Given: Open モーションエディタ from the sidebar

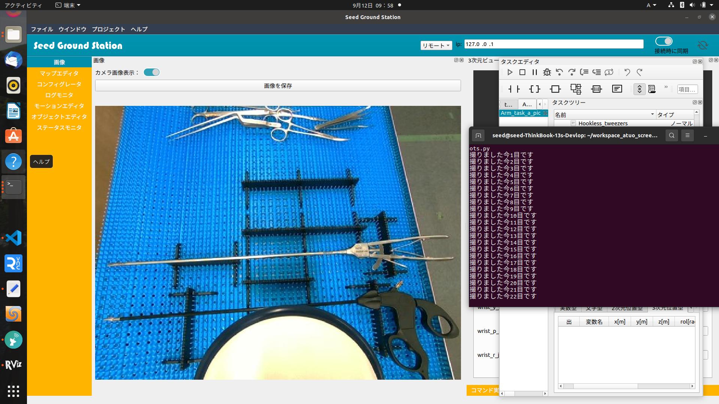Looking at the screenshot, I should pos(59,106).
